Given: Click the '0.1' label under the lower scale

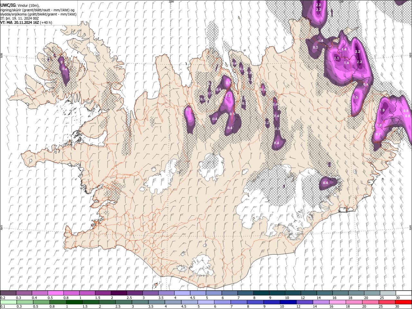Looking at the screenshot, I should (3, 307).
